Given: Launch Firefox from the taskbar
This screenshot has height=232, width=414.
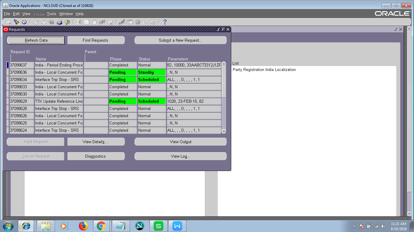Looking at the screenshot, I should (x=83, y=226).
